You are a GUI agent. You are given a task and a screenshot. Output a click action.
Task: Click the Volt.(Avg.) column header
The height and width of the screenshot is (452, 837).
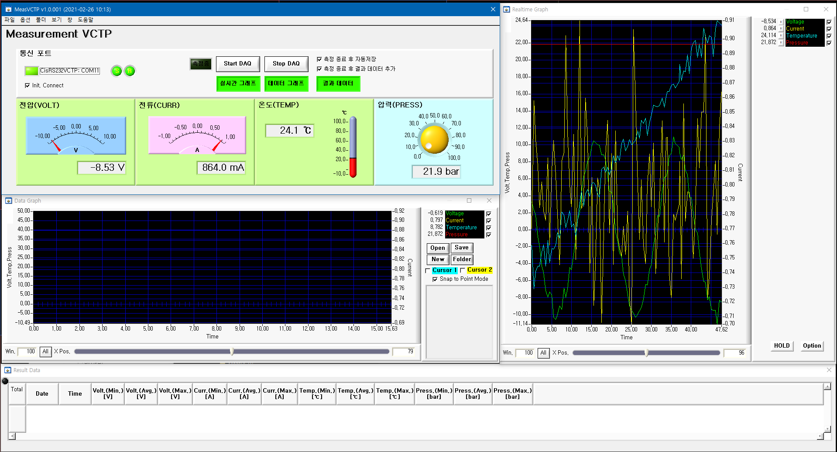tap(141, 393)
